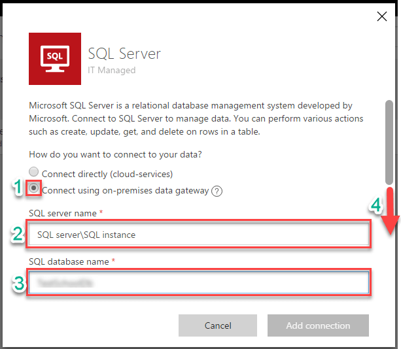Click into the SQL database name field
The height and width of the screenshot is (349, 401).
pyautogui.click(x=198, y=282)
